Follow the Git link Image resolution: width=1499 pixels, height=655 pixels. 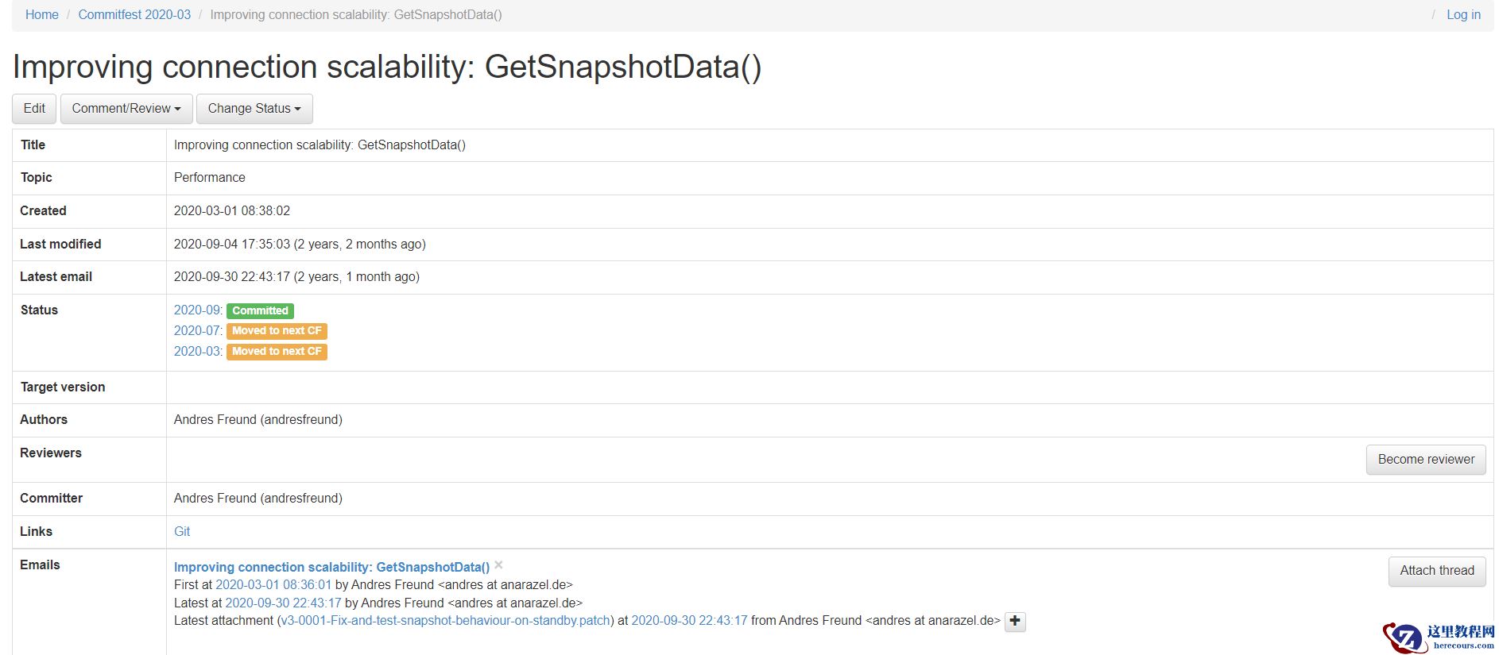[x=182, y=532]
